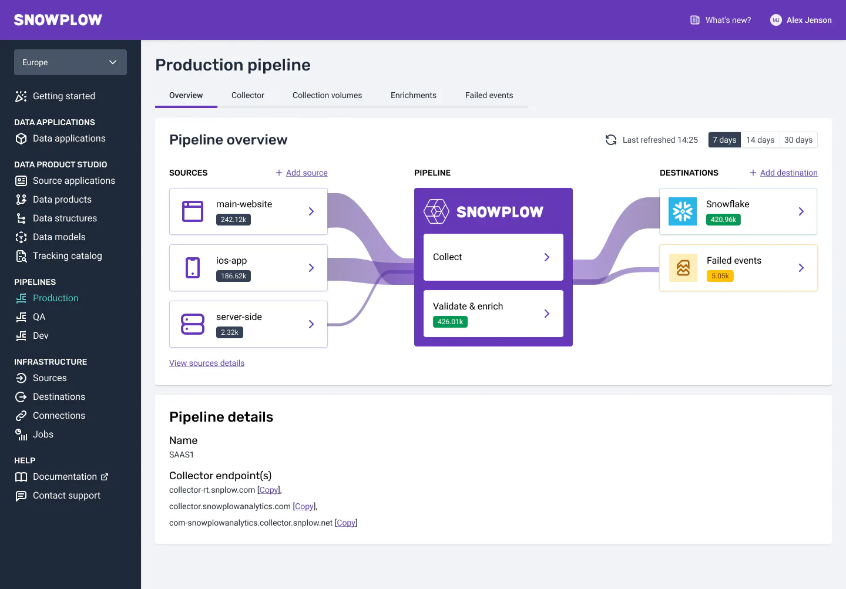Screen dimensions: 846x589
Task: Click the Dev pipeline icon
Action: click(x=21, y=336)
